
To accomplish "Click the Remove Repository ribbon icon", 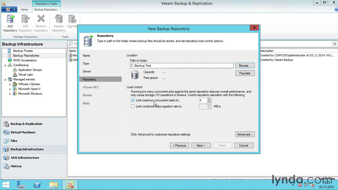I will point(41,24).
